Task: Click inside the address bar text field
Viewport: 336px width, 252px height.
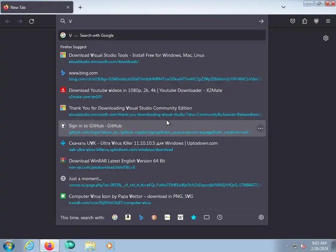Action: point(163,21)
